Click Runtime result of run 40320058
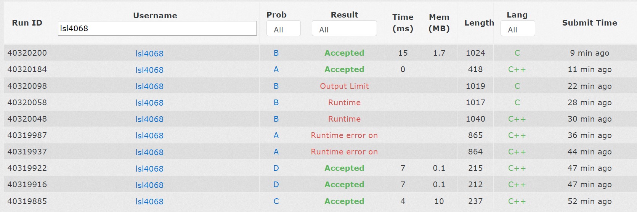The width and height of the screenshot is (637, 212). point(344,103)
